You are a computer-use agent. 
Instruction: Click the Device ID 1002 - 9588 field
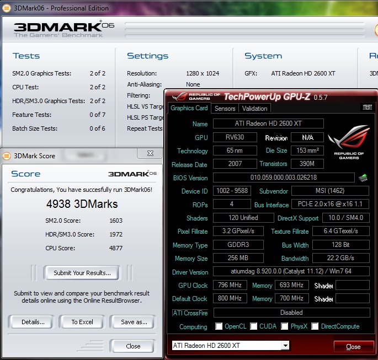(232, 191)
